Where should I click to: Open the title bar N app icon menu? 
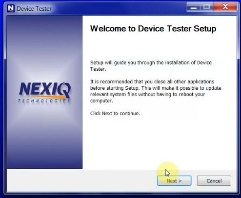tap(11, 8)
